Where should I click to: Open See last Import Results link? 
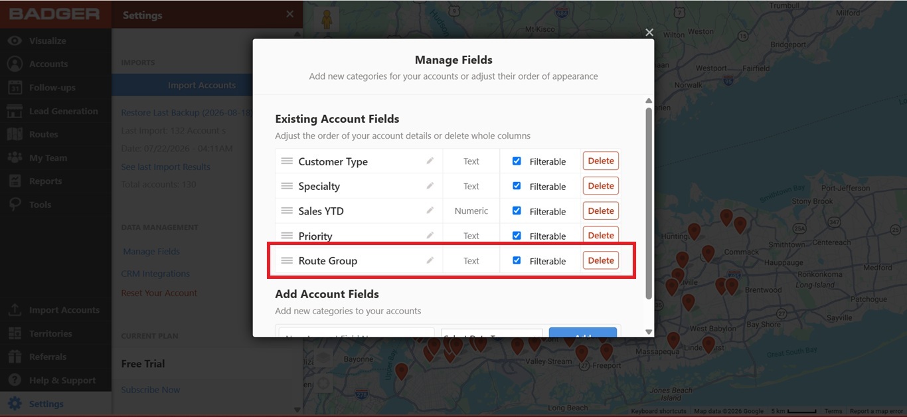[x=165, y=167]
